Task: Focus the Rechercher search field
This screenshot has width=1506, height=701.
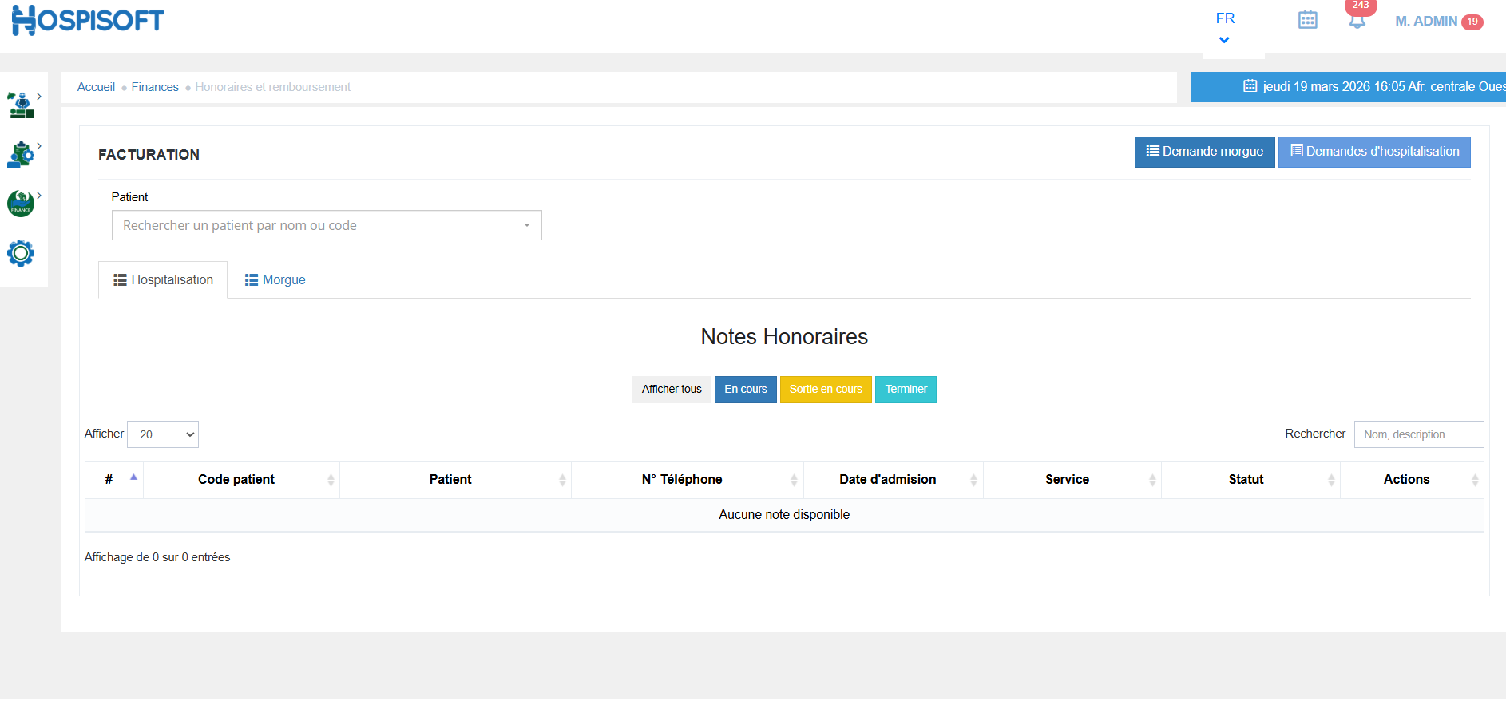Action: [1418, 434]
